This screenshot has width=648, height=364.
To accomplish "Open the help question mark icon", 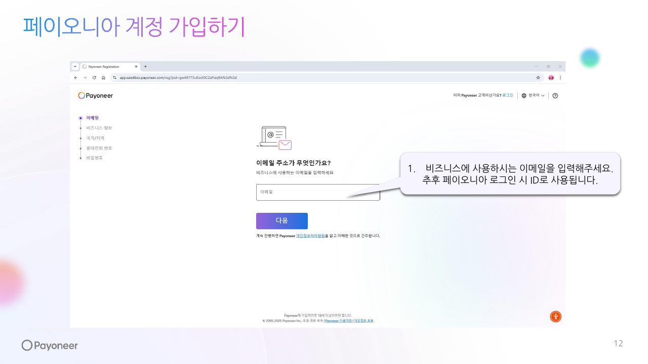I will tap(555, 96).
